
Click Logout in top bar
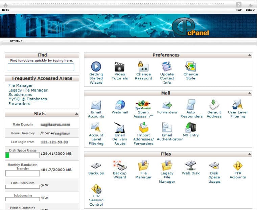251,7
